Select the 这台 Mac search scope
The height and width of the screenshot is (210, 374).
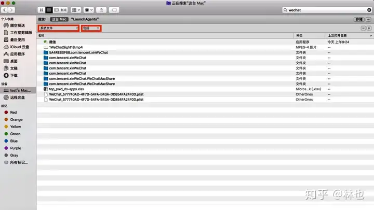tap(59, 19)
